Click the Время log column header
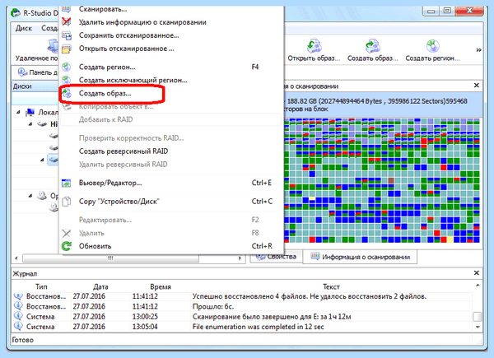The height and width of the screenshot is (358, 494). coord(161,286)
